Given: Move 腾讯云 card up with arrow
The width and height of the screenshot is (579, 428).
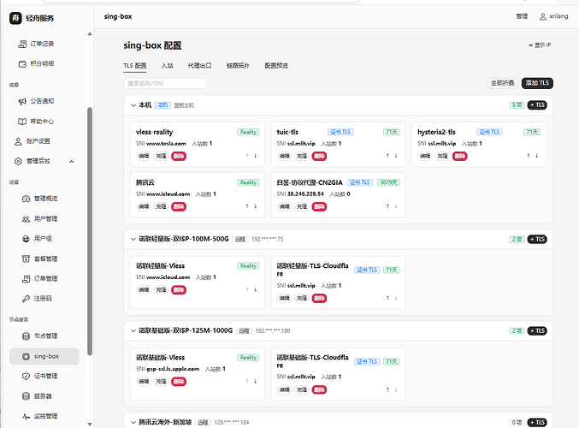Looking at the screenshot, I should (x=247, y=206).
